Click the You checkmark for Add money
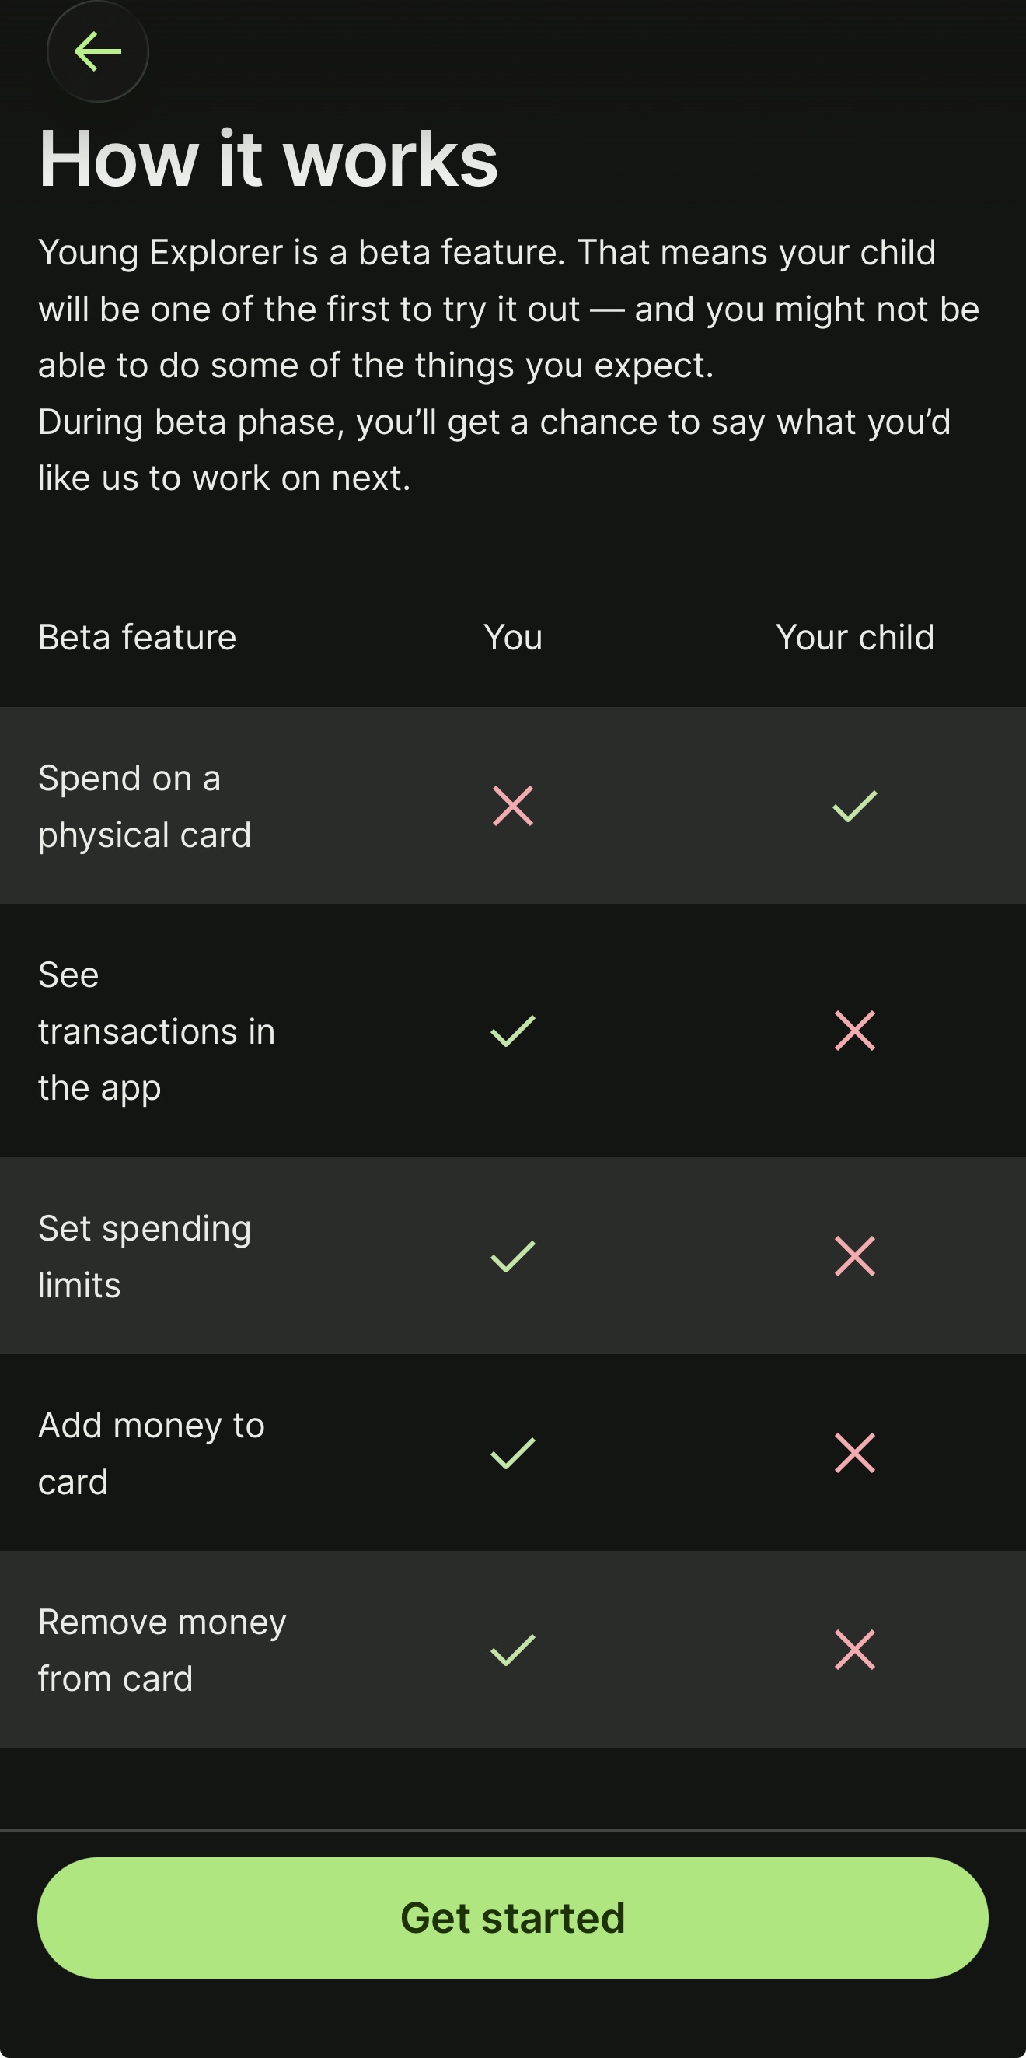Image resolution: width=1026 pixels, height=2058 pixels. tap(512, 1452)
